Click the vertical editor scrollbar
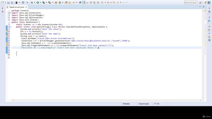This screenshot has width=212, height=119. tap(203, 54)
